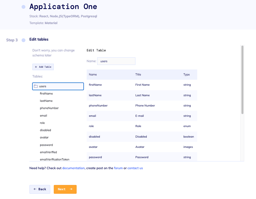256x199 pixels.
Task: Click the string type in phoneNumber row
Action: (x=187, y=106)
